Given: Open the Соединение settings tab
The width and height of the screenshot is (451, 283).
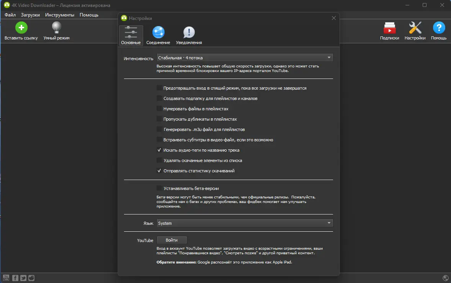Looking at the screenshot, I should pos(158,35).
